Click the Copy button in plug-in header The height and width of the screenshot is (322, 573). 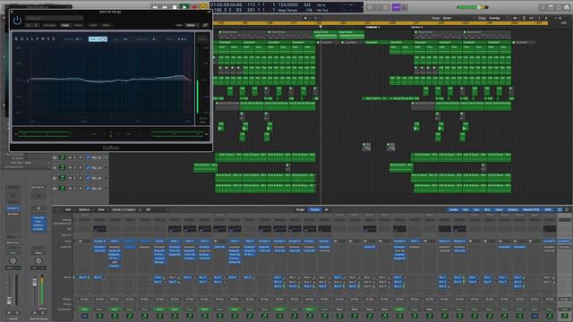[x=65, y=25]
